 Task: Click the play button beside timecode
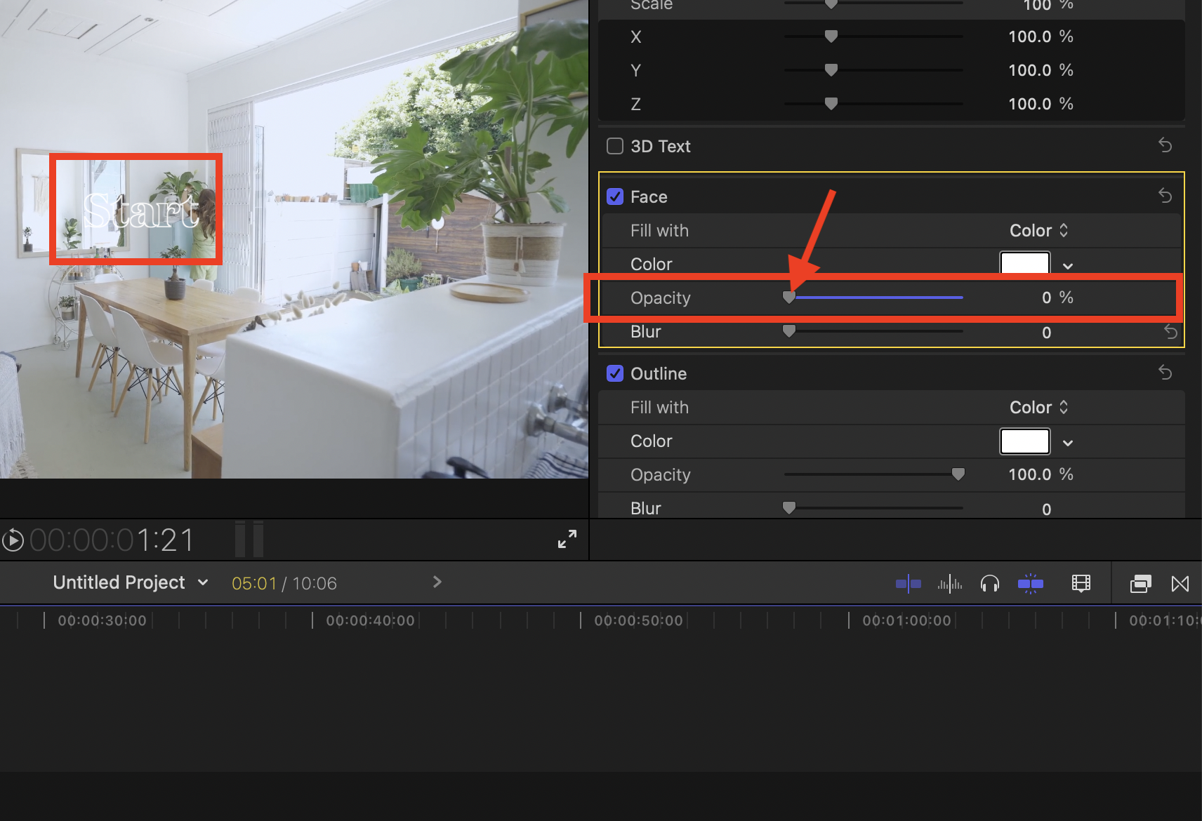click(13, 540)
